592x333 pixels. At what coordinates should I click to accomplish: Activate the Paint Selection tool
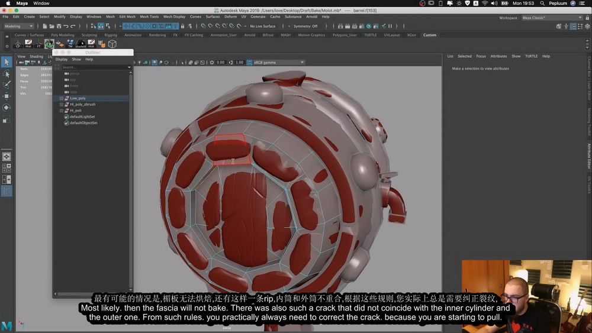coord(7,85)
